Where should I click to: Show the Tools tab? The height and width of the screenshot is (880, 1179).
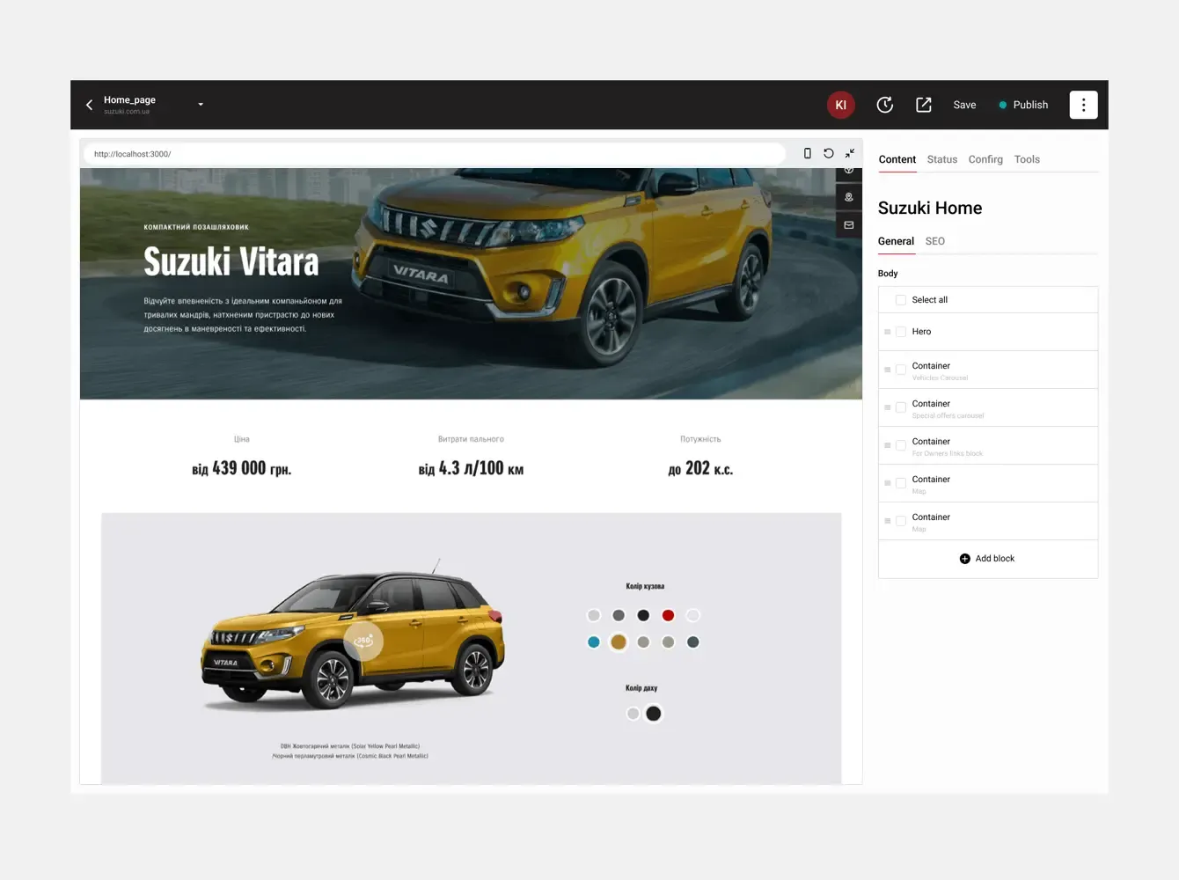(x=1027, y=159)
